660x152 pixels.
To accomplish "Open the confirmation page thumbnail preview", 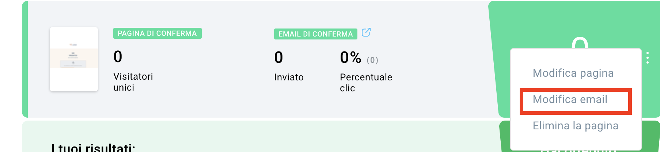I will (x=74, y=59).
